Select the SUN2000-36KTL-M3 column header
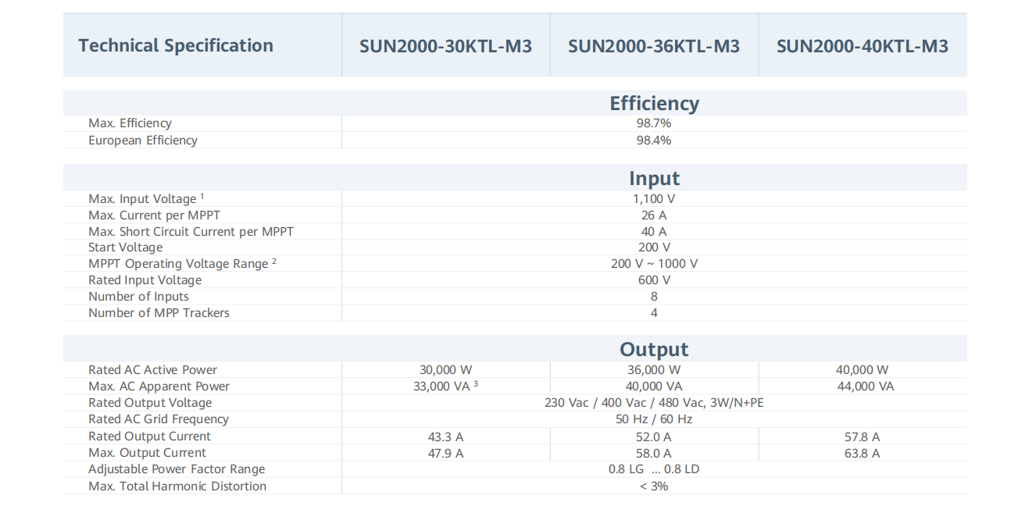This screenshot has height=506, width=1036. pos(654,46)
